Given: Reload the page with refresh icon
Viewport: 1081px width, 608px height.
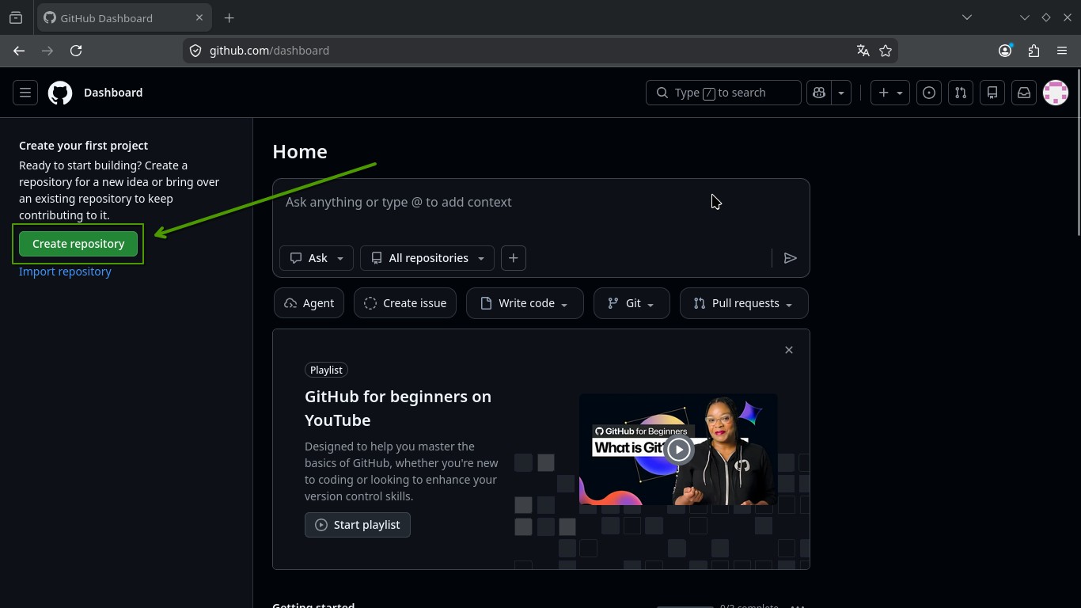Looking at the screenshot, I should [76, 51].
